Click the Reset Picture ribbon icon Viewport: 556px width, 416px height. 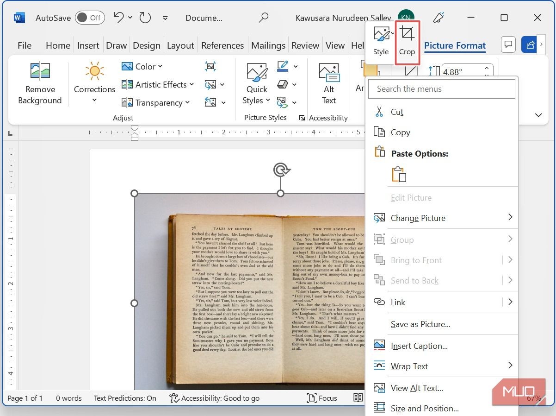pos(210,102)
